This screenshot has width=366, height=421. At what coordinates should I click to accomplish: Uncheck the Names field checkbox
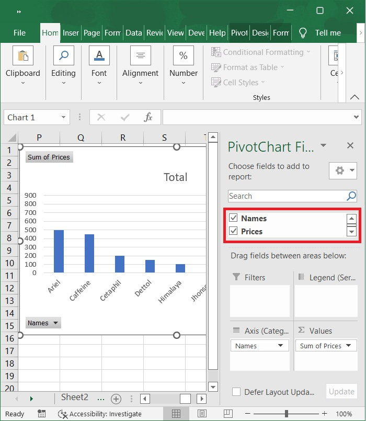[233, 218]
